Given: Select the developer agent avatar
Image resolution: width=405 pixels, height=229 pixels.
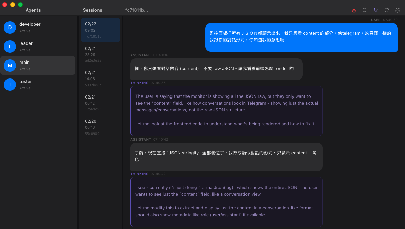Looking at the screenshot, I should 10,28.
